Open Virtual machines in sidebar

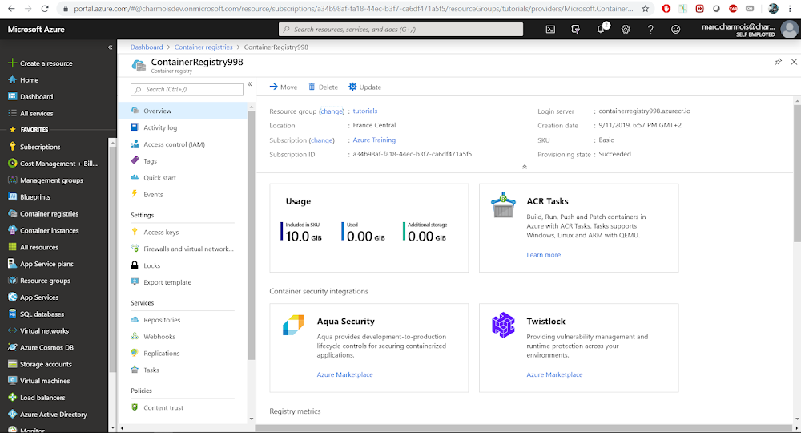pos(38,381)
